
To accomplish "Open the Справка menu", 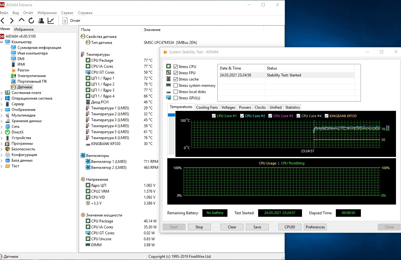I will [85, 13].
